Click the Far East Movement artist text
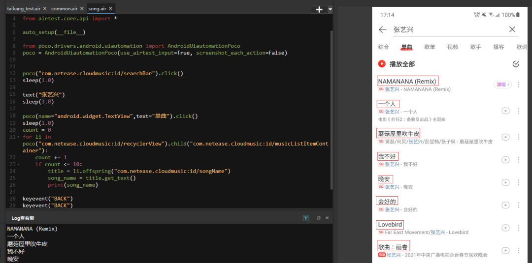This screenshot has height=263, width=532. 407,233
